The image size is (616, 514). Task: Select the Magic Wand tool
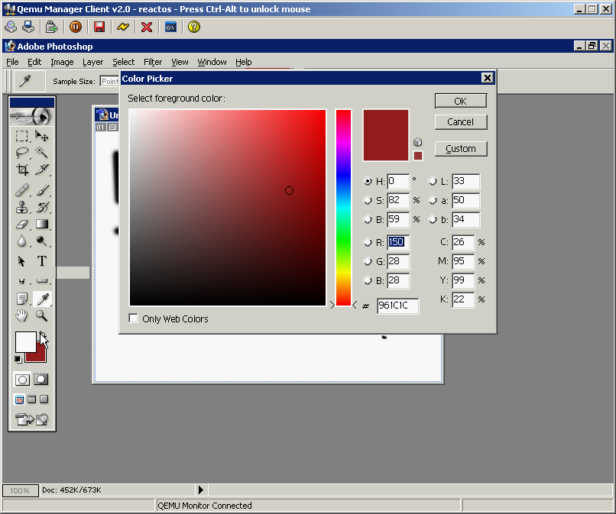click(x=42, y=153)
